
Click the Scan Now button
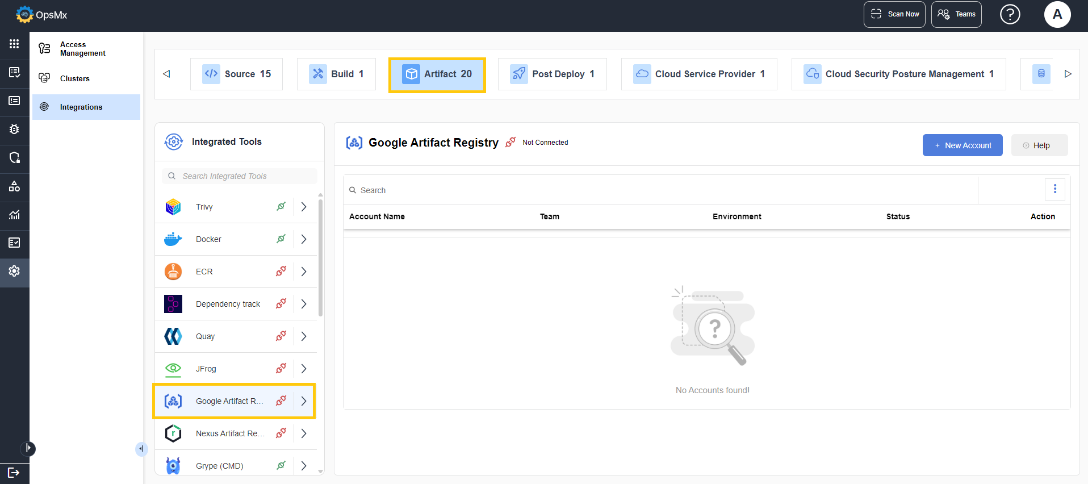pos(894,14)
